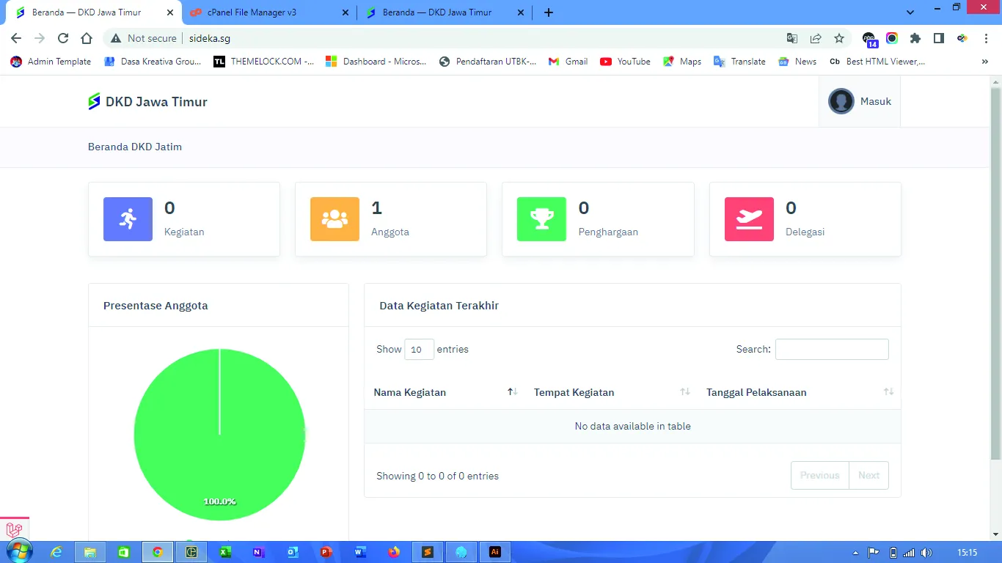Sort by Tempat Kegiatan column arrows
Image resolution: width=1002 pixels, height=563 pixels.
click(685, 392)
